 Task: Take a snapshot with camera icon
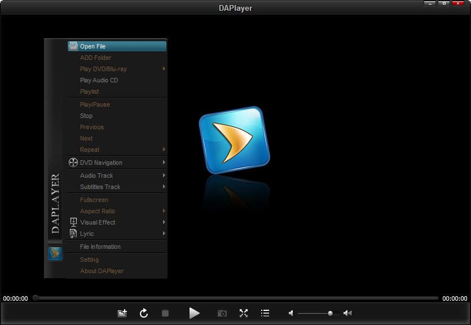[222, 313]
